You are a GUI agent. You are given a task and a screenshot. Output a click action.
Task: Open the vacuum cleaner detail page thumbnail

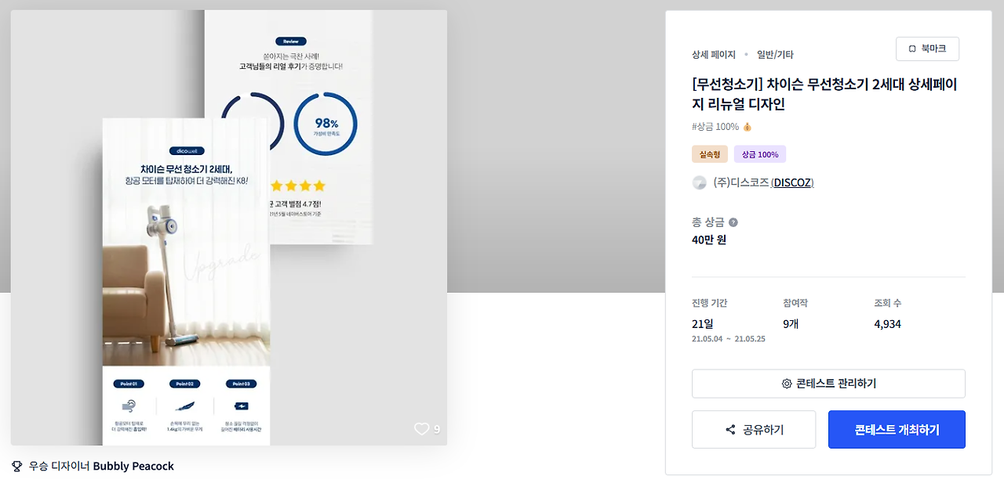186,282
